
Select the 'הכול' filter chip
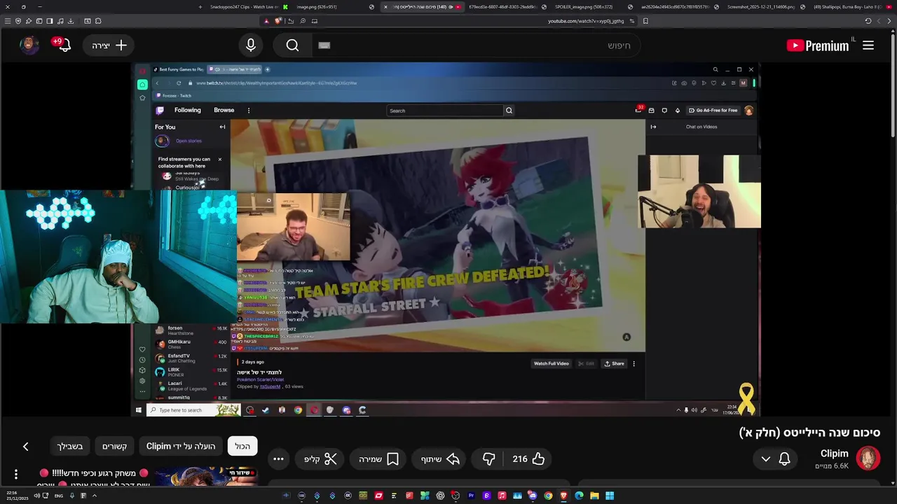click(242, 447)
